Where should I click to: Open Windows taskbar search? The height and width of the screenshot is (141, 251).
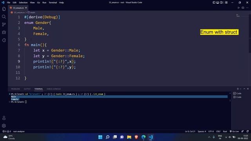tap(107, 137)
